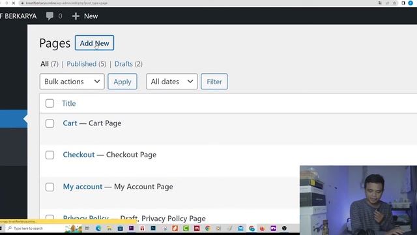Open the red M app on taskbar
Viewport: 417px width, 235px height.
[x=197, y=228]
